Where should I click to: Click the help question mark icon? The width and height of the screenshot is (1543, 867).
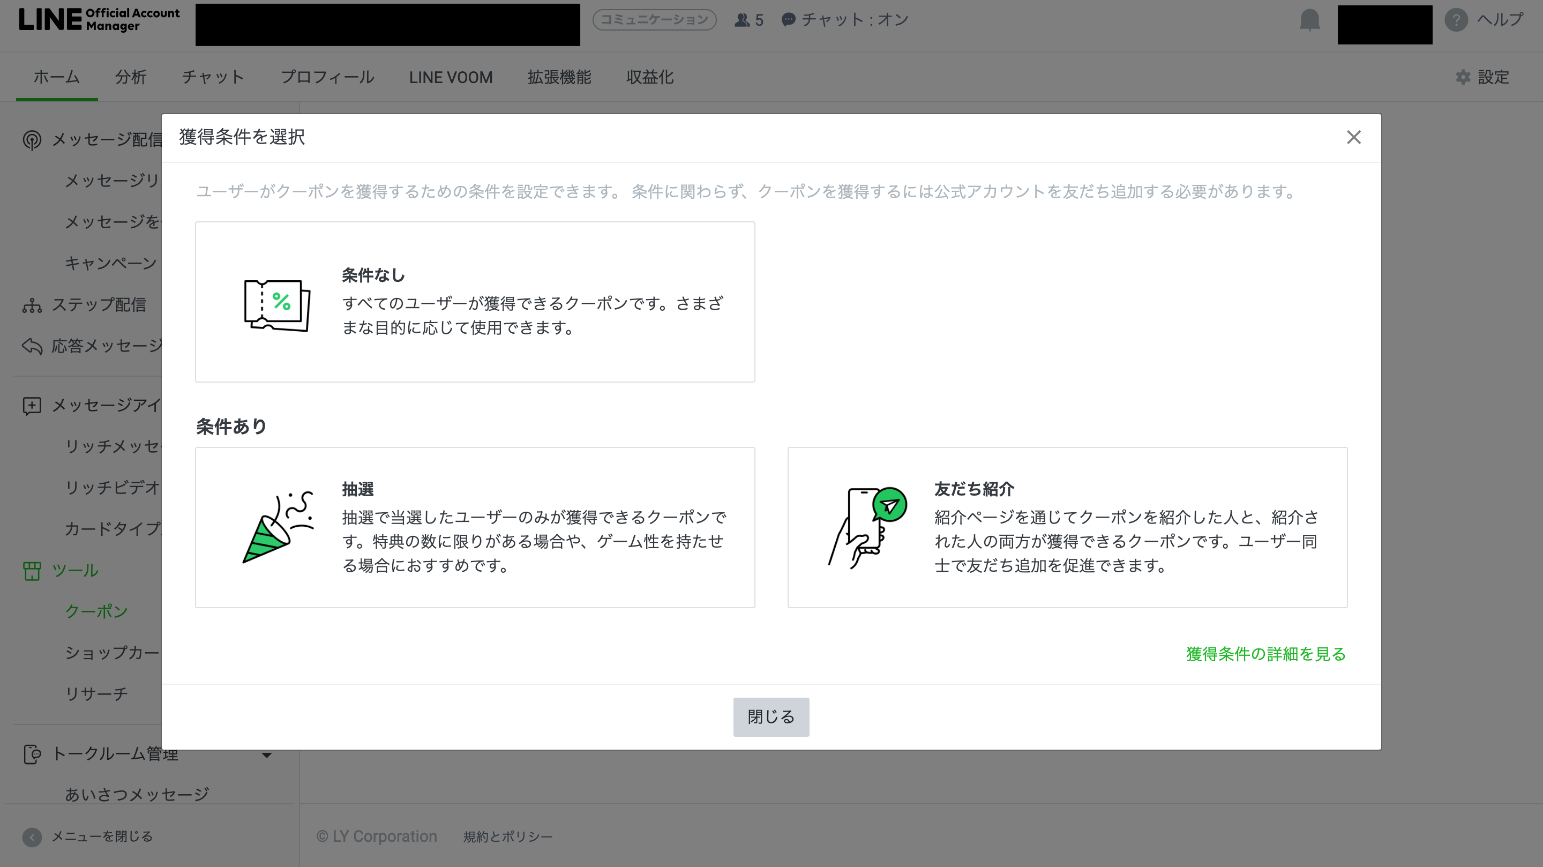pos(1456,20)
